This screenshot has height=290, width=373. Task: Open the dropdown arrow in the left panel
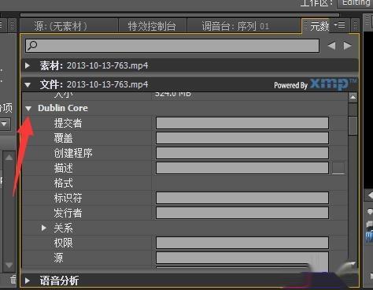4,124
